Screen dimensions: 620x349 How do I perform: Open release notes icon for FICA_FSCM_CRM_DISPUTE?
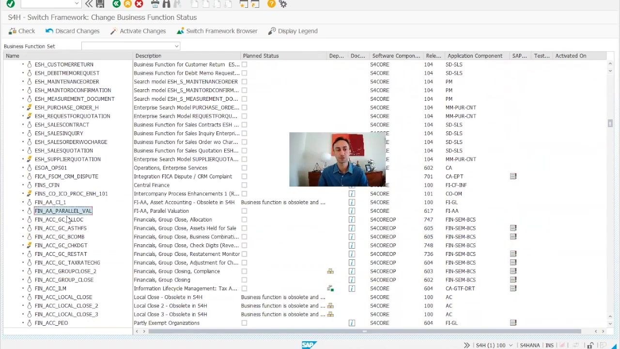click(513, 176)
